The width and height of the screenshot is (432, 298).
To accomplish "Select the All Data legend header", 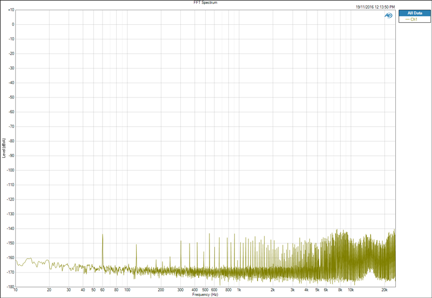I will tap(414, 13).
